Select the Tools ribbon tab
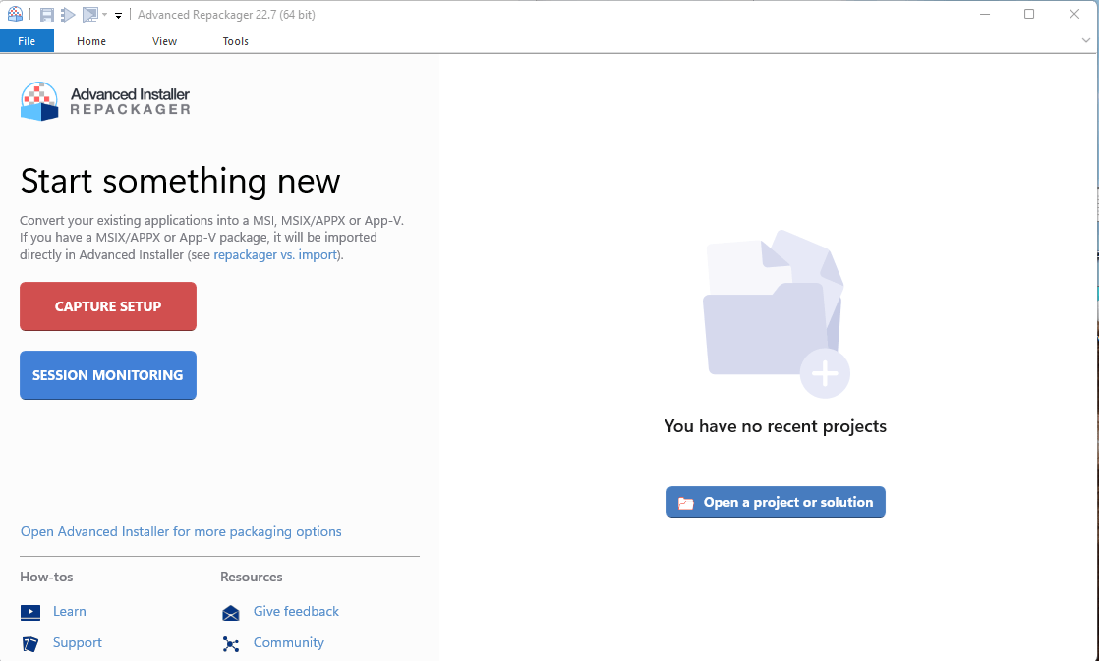This screenshot has height=661, width=1099. click(x=235, y=41)
